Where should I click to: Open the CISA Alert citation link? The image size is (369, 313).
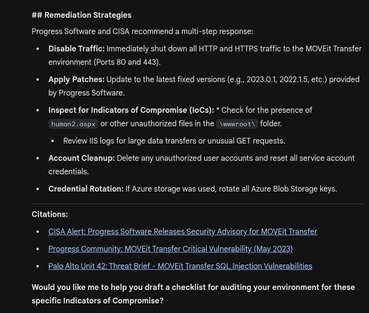(x=183, y=231)
